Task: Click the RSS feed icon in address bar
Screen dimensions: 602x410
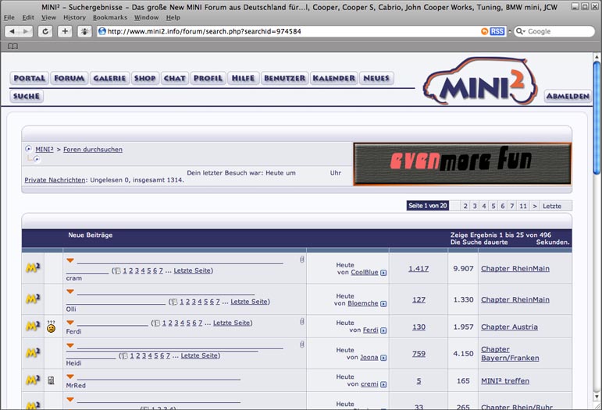Action: tap(497, 31)
